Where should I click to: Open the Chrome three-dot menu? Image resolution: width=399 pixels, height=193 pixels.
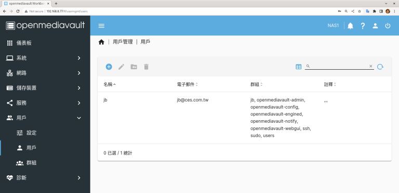click(394, 11)
